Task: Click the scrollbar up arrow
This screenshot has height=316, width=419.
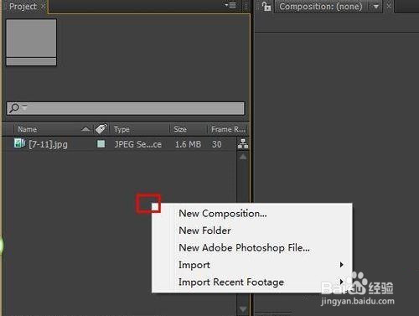Action: pos(243,157)
